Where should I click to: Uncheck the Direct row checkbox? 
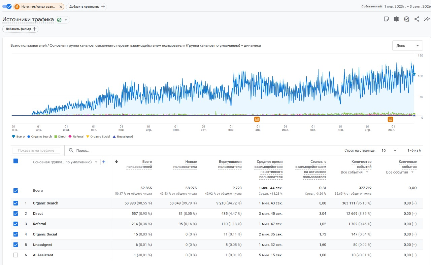15,214
